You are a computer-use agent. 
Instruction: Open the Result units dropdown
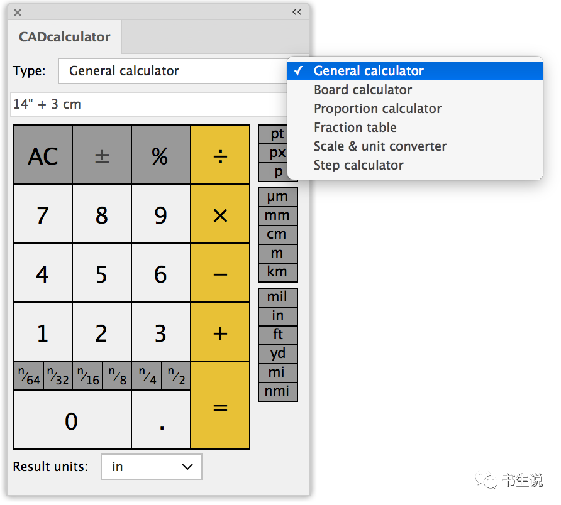click(x=152, y=467)
